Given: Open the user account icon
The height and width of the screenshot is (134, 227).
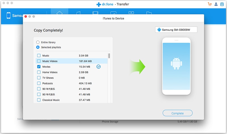Looking at the screenshot, I should point(216,4).
